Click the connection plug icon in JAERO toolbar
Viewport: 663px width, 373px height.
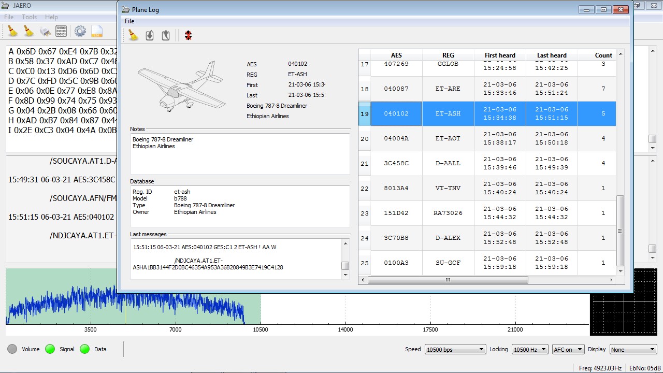point(46,31)
